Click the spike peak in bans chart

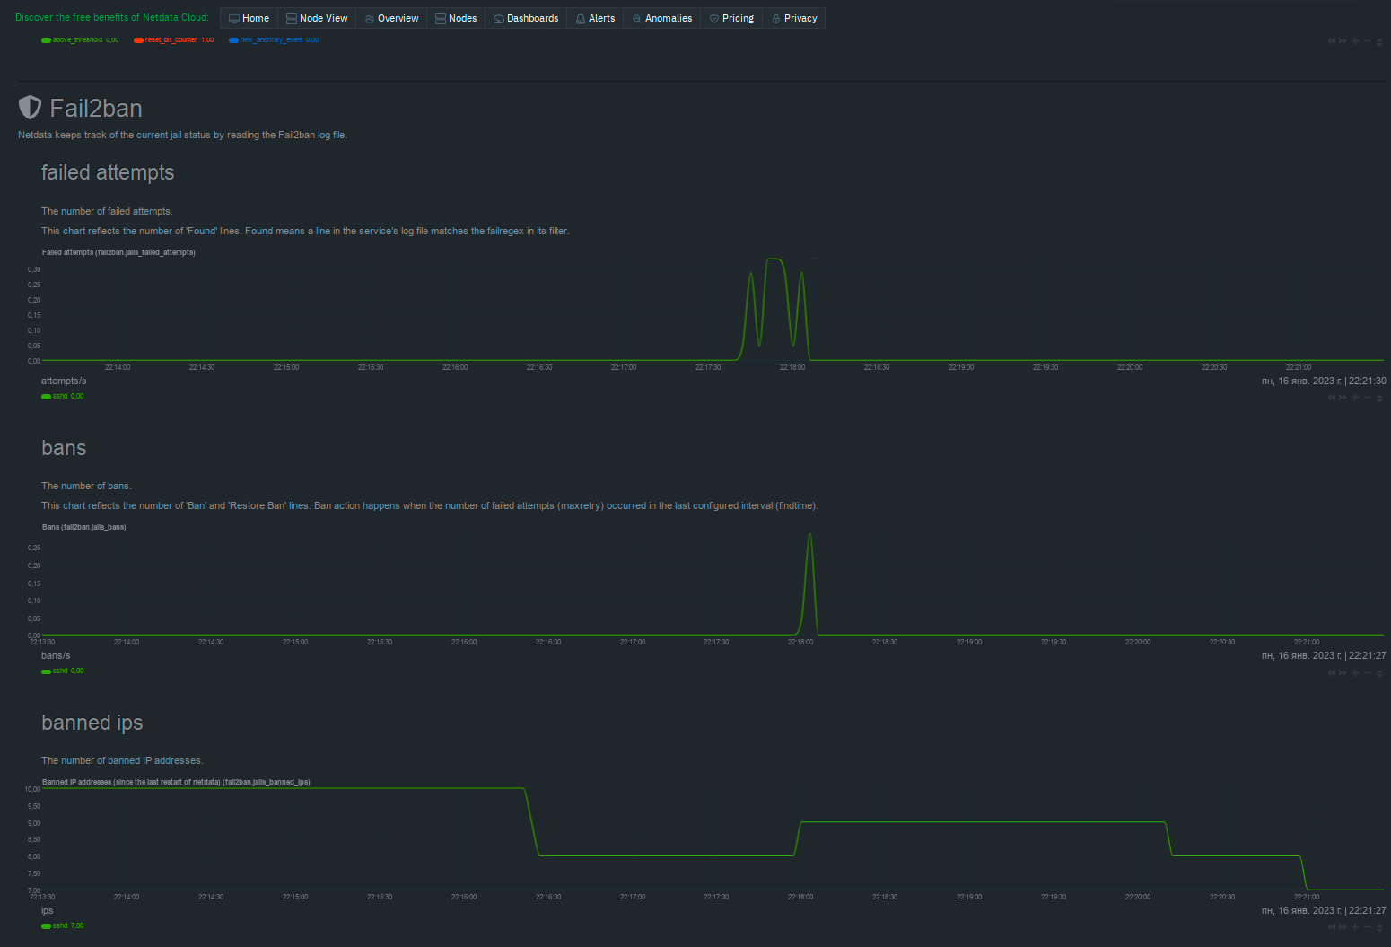[x=809, y=535]
